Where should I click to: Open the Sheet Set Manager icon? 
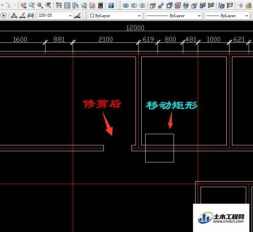click(x=84, y=5)
